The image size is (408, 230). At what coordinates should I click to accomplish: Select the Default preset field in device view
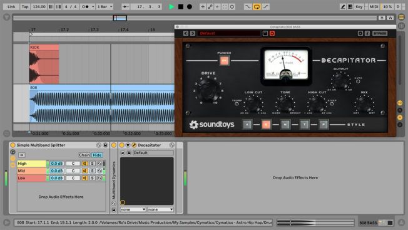[x=153, y=153]
